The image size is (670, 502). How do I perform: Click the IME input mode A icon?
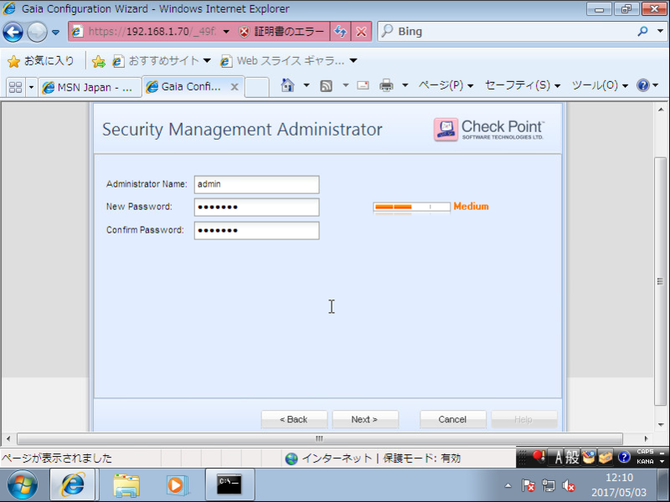click(559, 458)
